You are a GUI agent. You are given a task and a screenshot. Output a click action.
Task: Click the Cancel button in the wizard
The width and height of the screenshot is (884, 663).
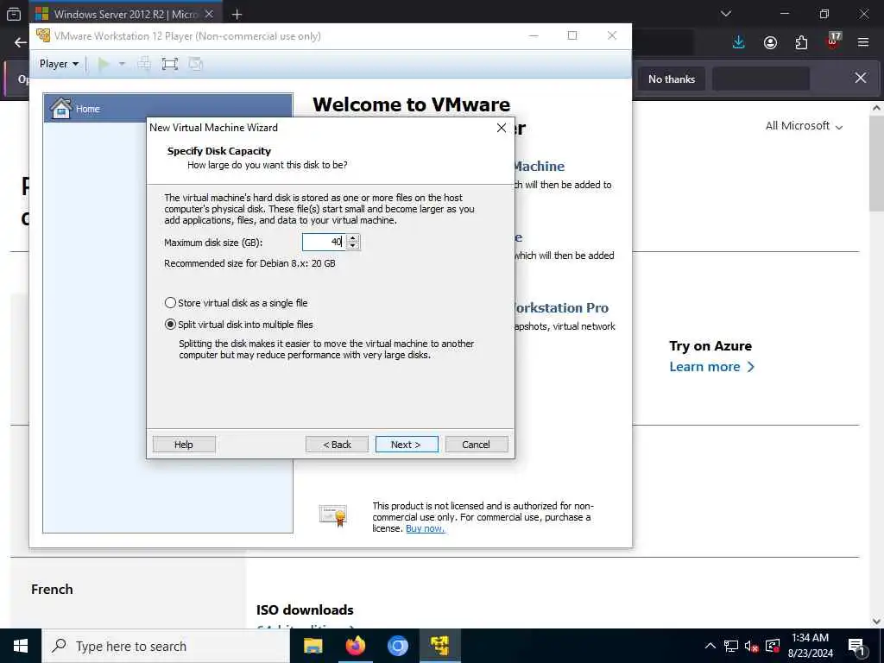[x=477, y=445]
